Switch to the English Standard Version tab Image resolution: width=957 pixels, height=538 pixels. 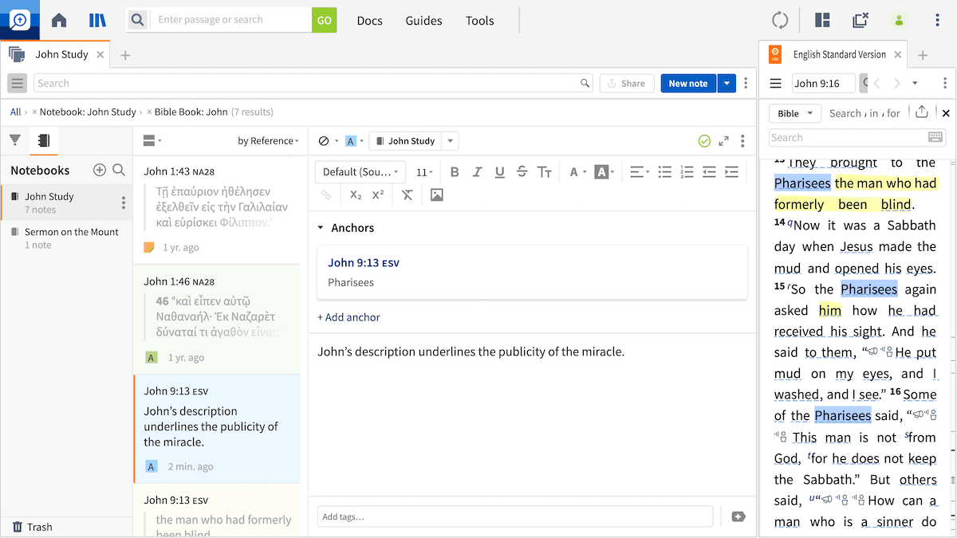(839, 55)
